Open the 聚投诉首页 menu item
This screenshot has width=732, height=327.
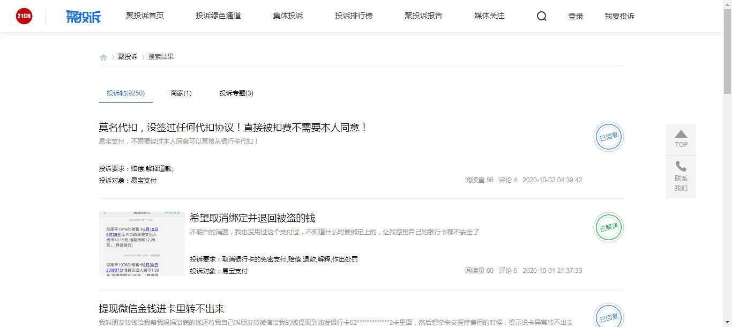(144, 16)
